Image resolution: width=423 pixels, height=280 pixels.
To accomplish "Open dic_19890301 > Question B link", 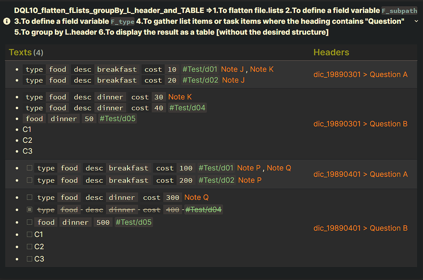I will (360, 124).
